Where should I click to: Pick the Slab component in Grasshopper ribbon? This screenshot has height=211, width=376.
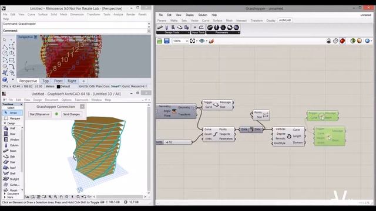(179, 28)
